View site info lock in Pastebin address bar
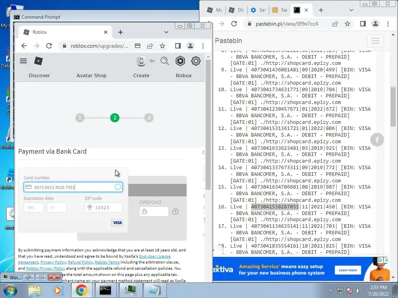This screenshot has width=398, height=298. click(x=250, y=24)
